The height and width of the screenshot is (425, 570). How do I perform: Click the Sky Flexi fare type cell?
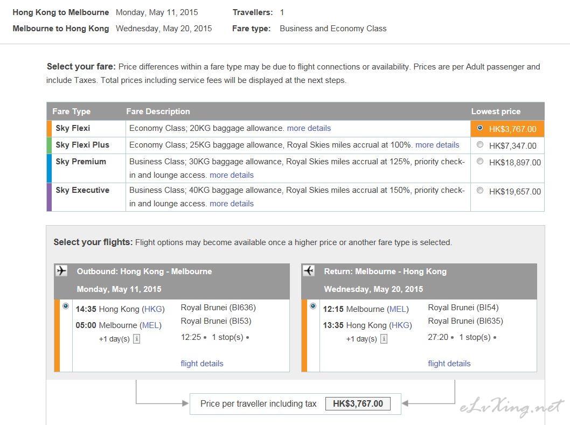89,128
